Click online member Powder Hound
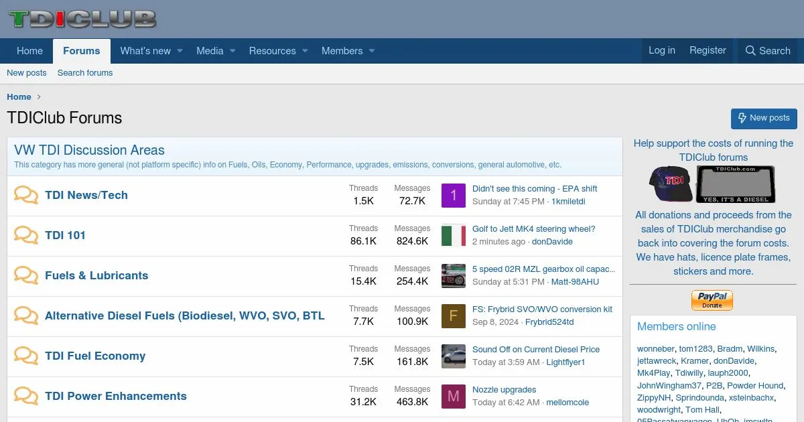Screen dimensions: 804x422 755,385
